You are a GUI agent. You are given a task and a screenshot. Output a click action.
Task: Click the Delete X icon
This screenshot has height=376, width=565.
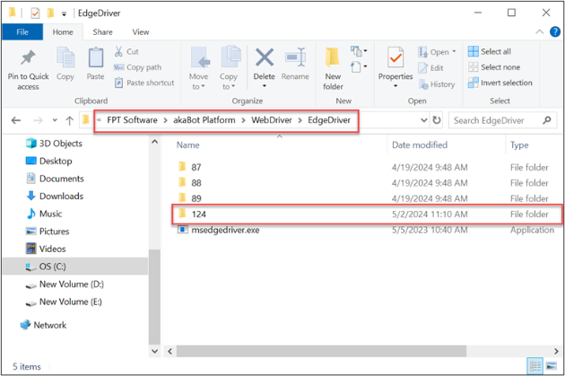click(x=265, y=57)
